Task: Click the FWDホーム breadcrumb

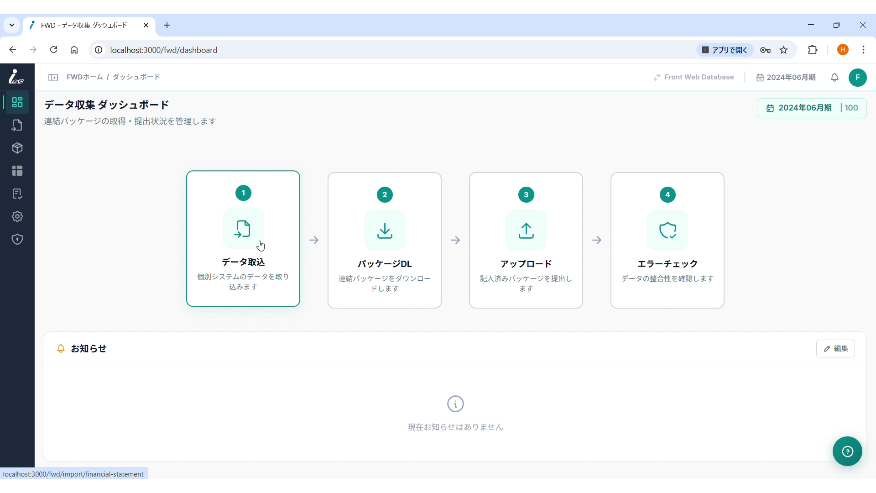Action: pyautogui.click(x=85, y=78)
